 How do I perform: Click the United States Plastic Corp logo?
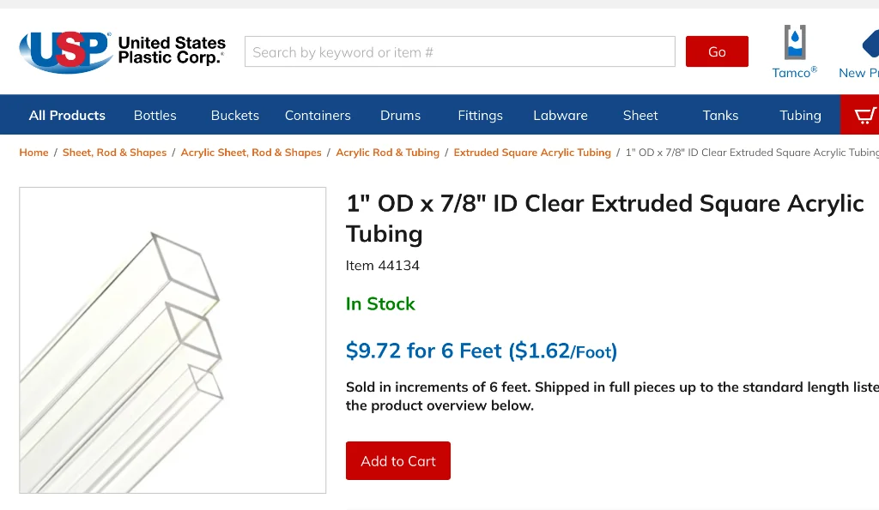tap(122, 51)
